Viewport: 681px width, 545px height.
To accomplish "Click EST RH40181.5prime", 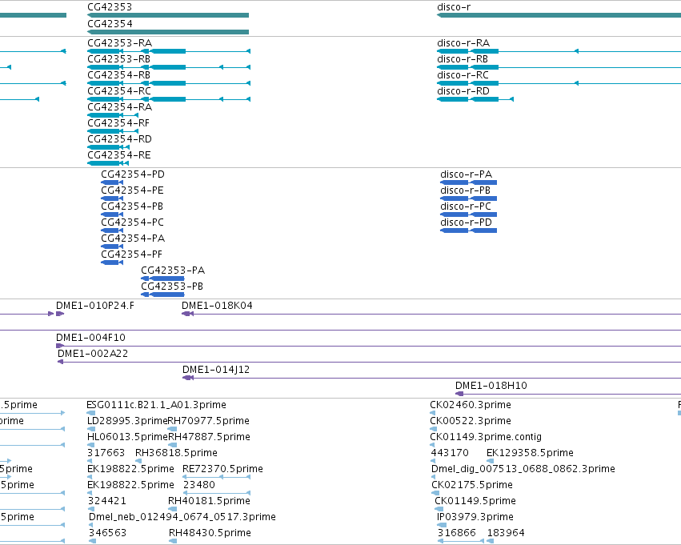I will tap(172, 509).
